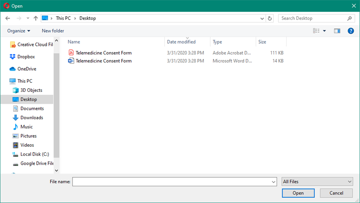Image resolution: width=360 pixels, height=203 pixels.
Task: Select the Telemedicine Consent Form Word document
Action: (103, 61)
